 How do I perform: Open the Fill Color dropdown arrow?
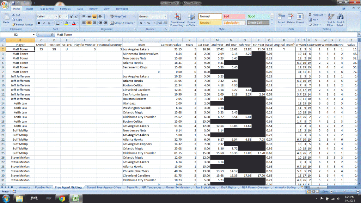pyautogui.click(x=69, y=23)
